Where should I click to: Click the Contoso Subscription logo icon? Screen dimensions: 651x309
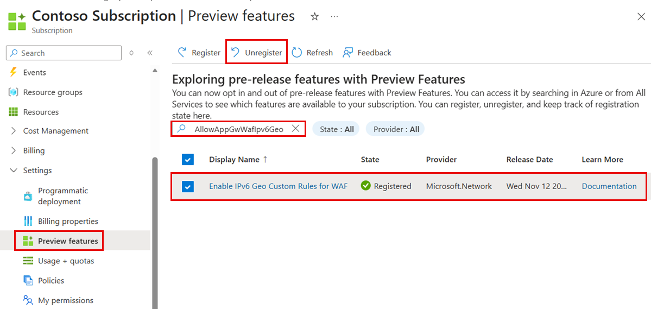17,21
